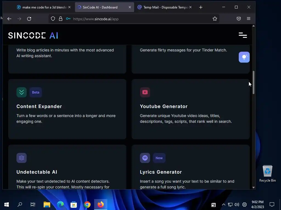Click the padlock site info icon
Image resolution: width=281 pixels, height=210 pixels.
point(61,19)
